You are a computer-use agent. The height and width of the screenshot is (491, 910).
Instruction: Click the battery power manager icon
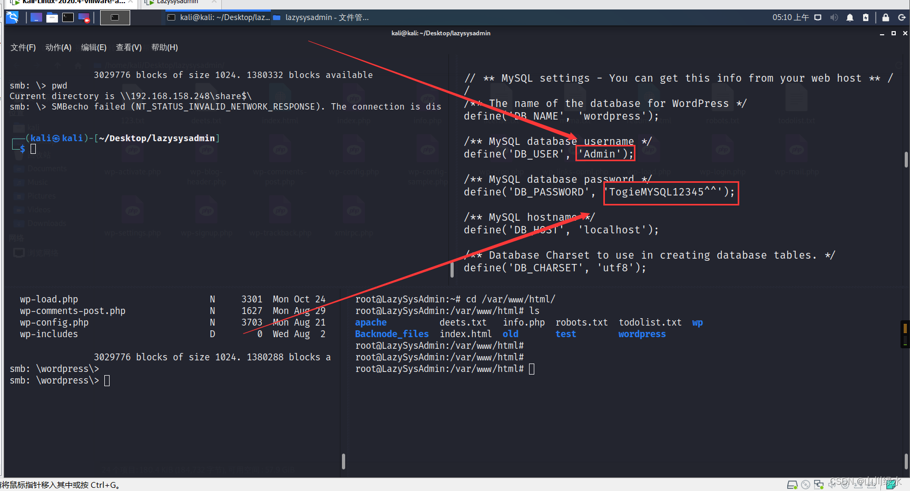point(866,17)
